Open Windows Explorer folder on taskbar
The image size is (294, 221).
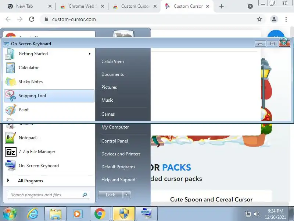coord(55,214)
